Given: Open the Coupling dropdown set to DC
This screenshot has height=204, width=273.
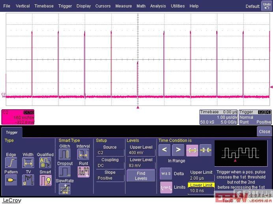Looking at the screenshot, I should tap(110, 165).
